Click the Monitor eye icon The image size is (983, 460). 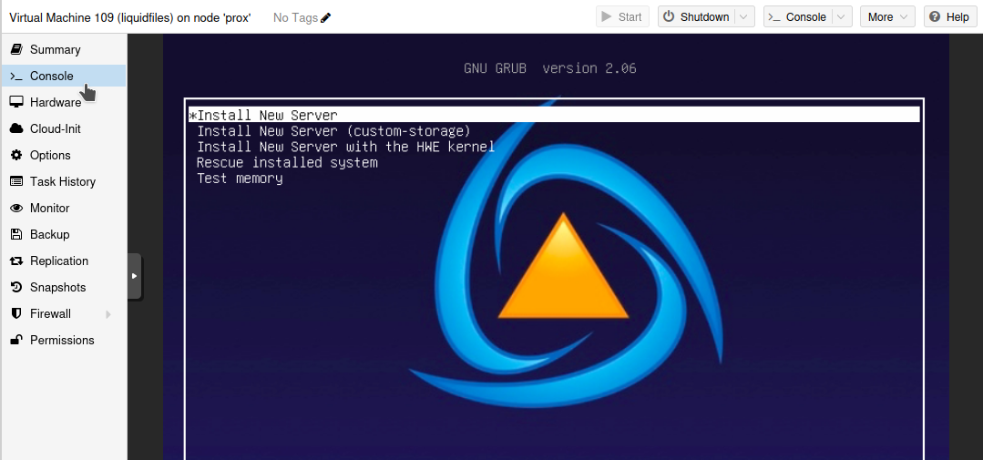point(17,208)
